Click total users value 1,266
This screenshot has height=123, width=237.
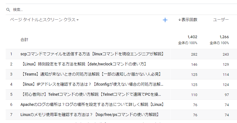tap(224, 37)
